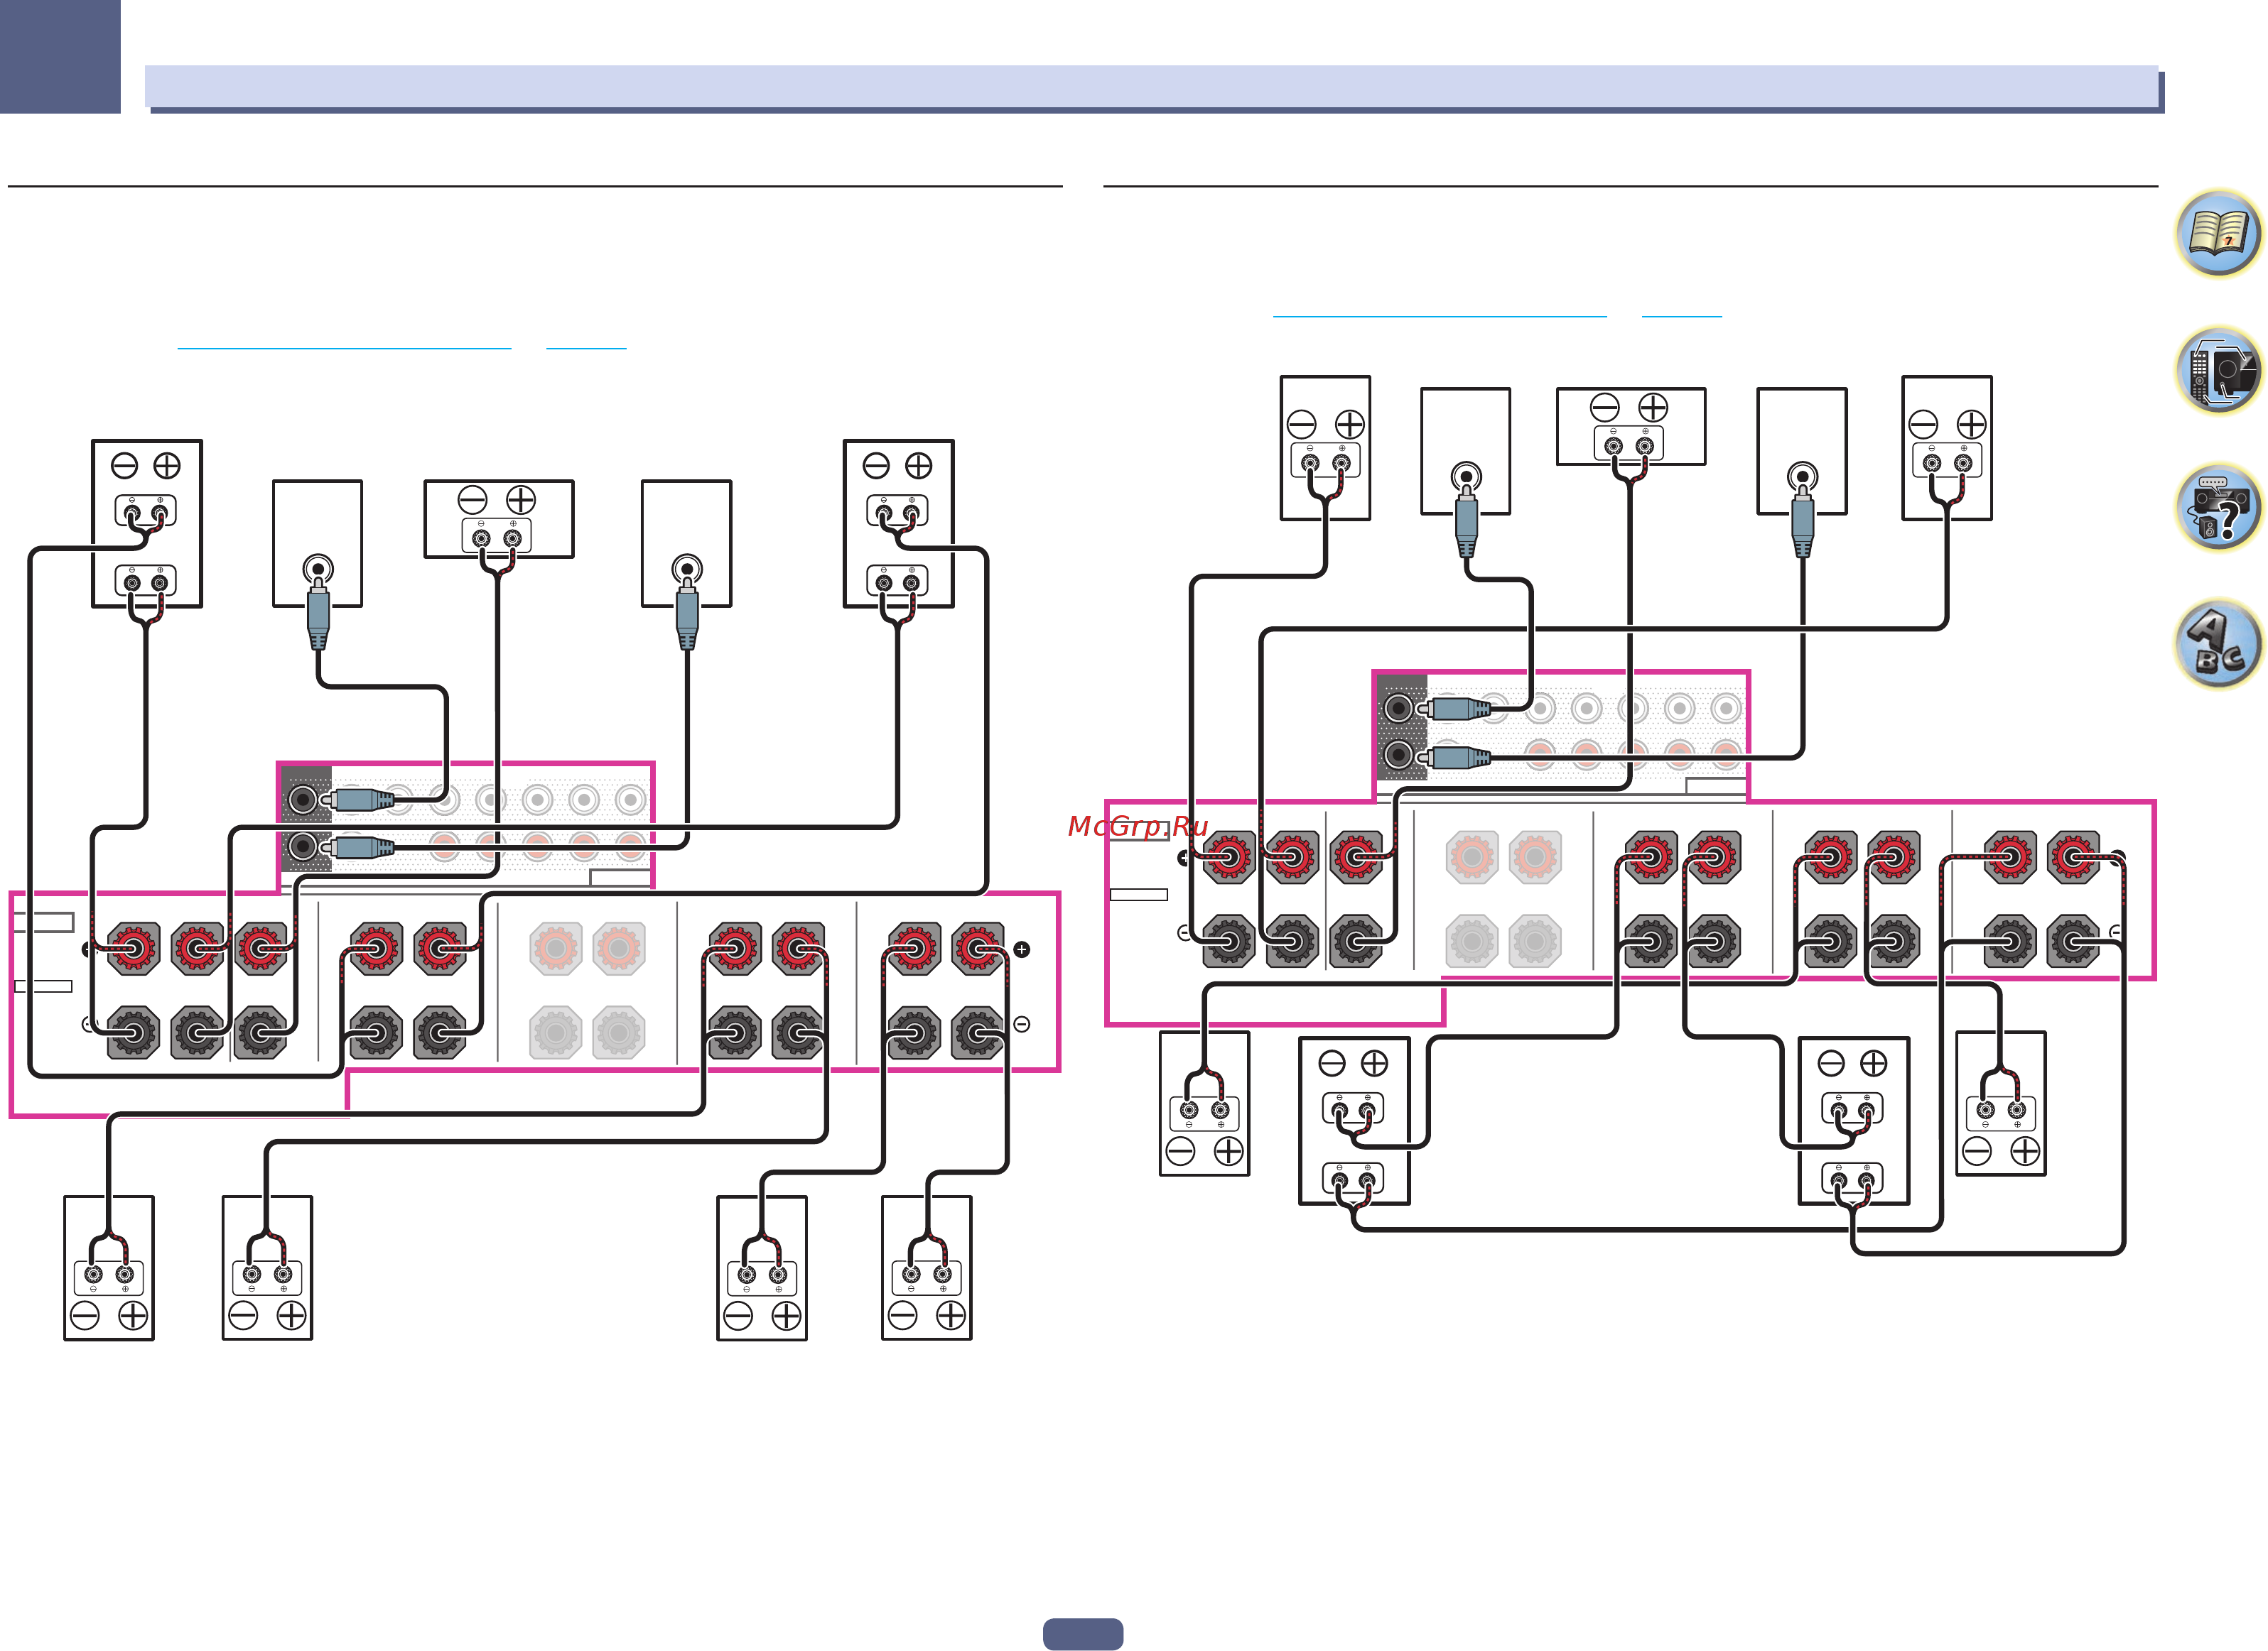Image resolution: width=2268 pixels, height=1651 pixels.
Task: Open the book contents icon
Action: (2219, 234)
